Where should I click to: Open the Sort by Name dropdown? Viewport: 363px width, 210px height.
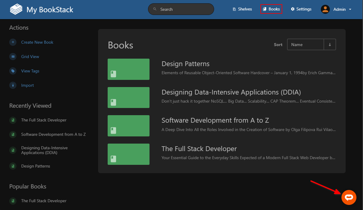(305, 45)
